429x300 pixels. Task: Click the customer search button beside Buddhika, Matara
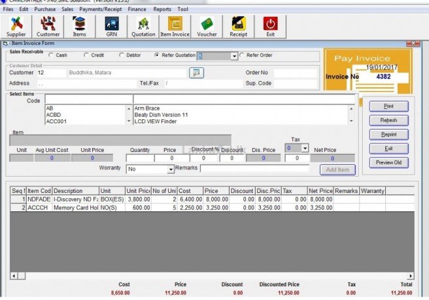197,73
